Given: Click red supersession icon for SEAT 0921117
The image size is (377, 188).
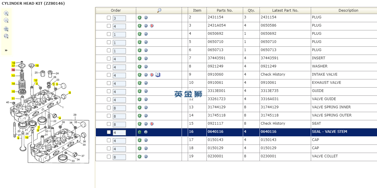Looking at the screenshot, I should point(152,124).
